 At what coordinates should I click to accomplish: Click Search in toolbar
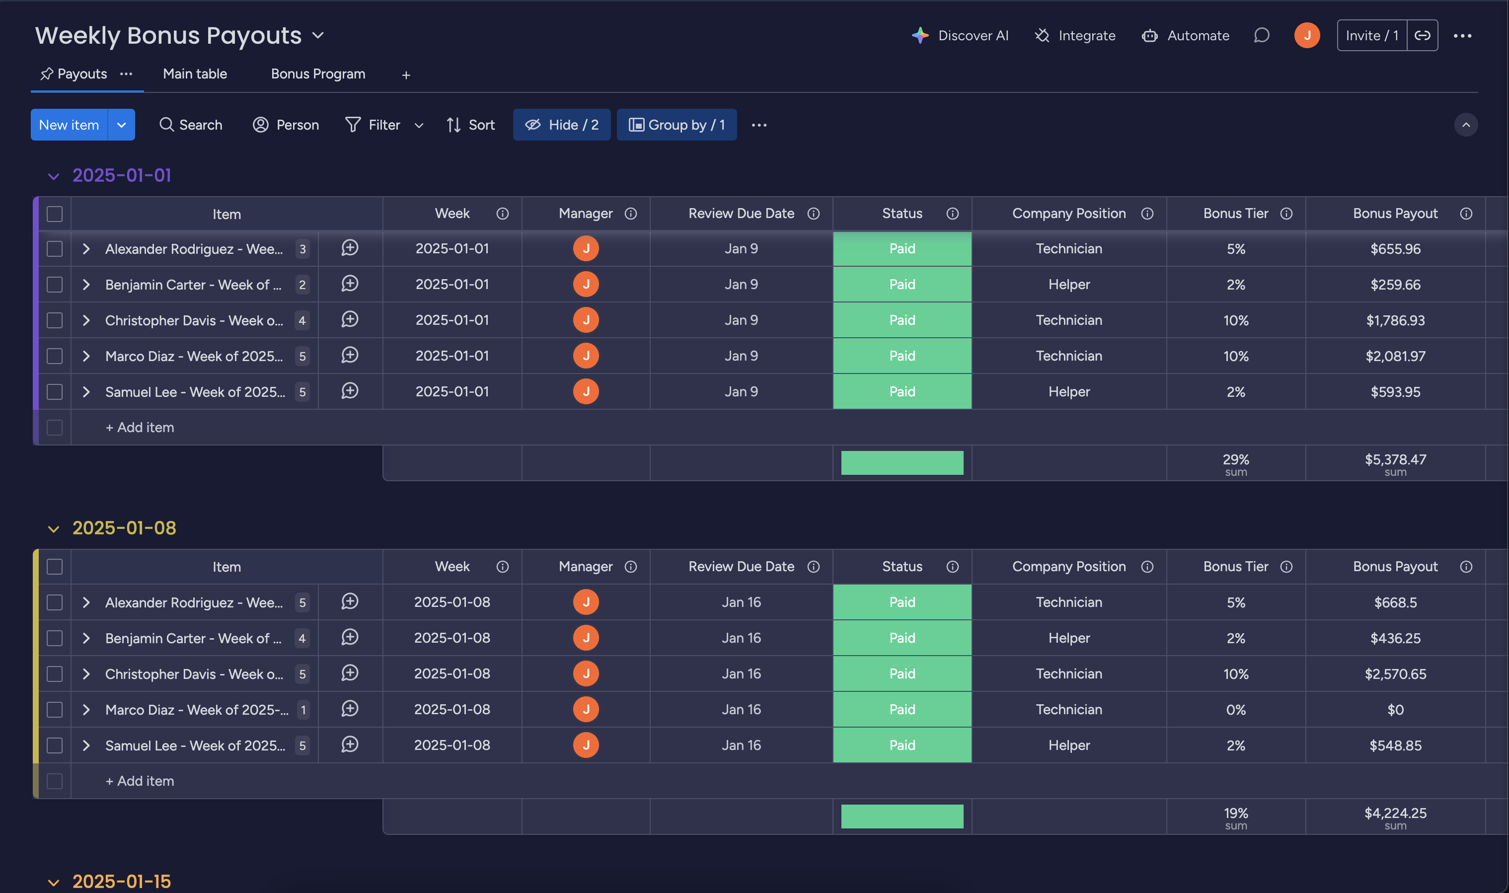pyautogui.click(x=191, y=125)
